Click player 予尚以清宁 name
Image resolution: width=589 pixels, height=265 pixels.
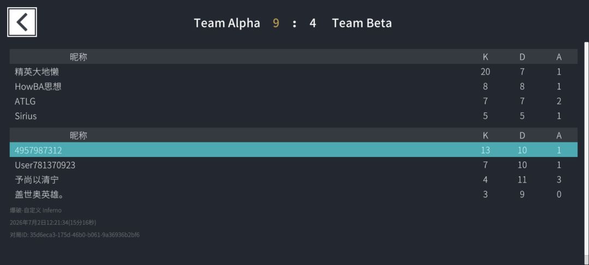37,179
